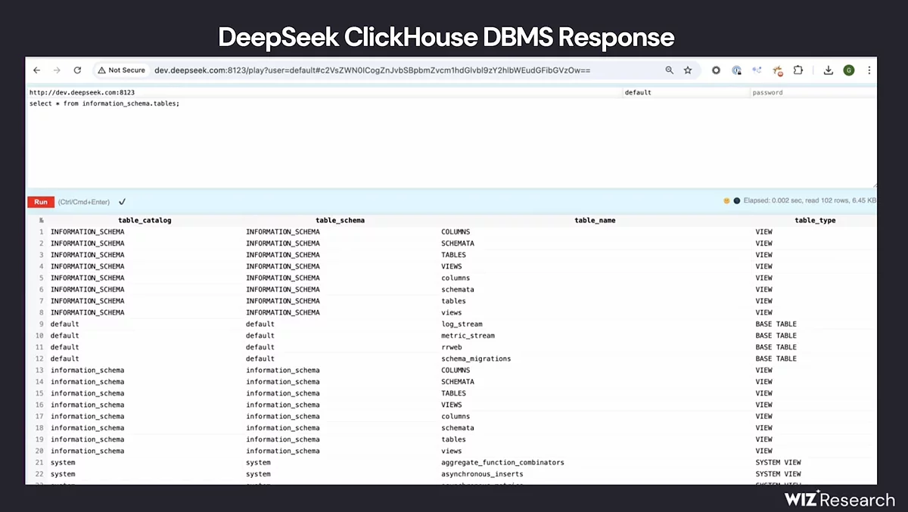Image resolution: width=908 pixels, height=512 pixels.
Task: Click the Not Secure site info badge
Action: pyautogui.click(x=121, y=70)
